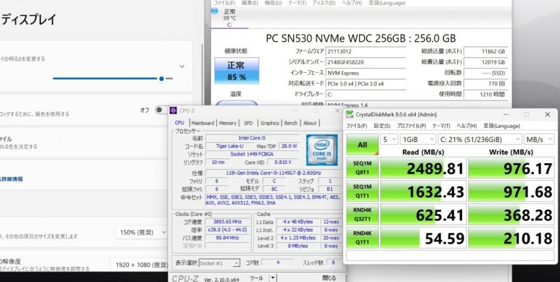The height and width of the screenshot is (282, 560).
Task: Click the power-on hours 1210 時間
Action: (486, 94)
